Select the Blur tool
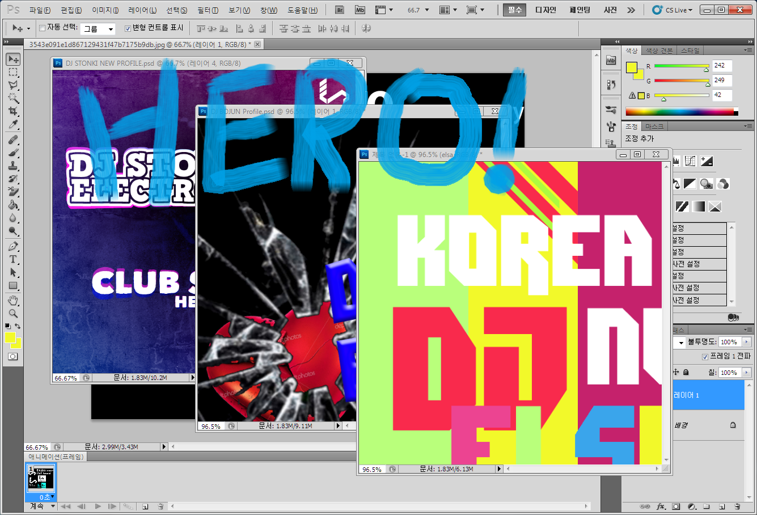Viewport: 757px width, 515px height. tap(13, 218)
